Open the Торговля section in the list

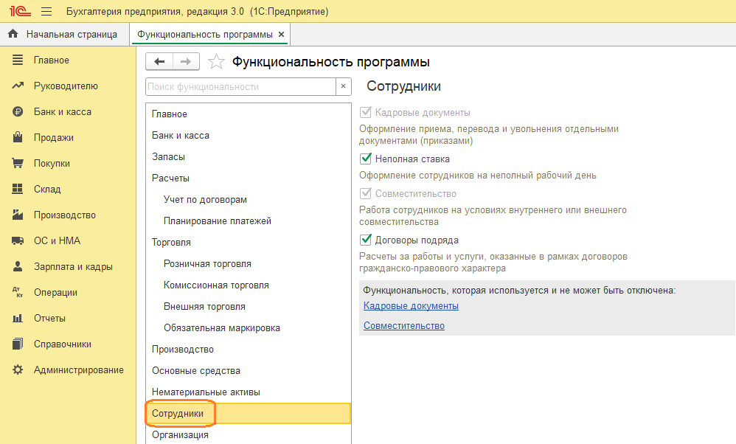click(171, 243)
